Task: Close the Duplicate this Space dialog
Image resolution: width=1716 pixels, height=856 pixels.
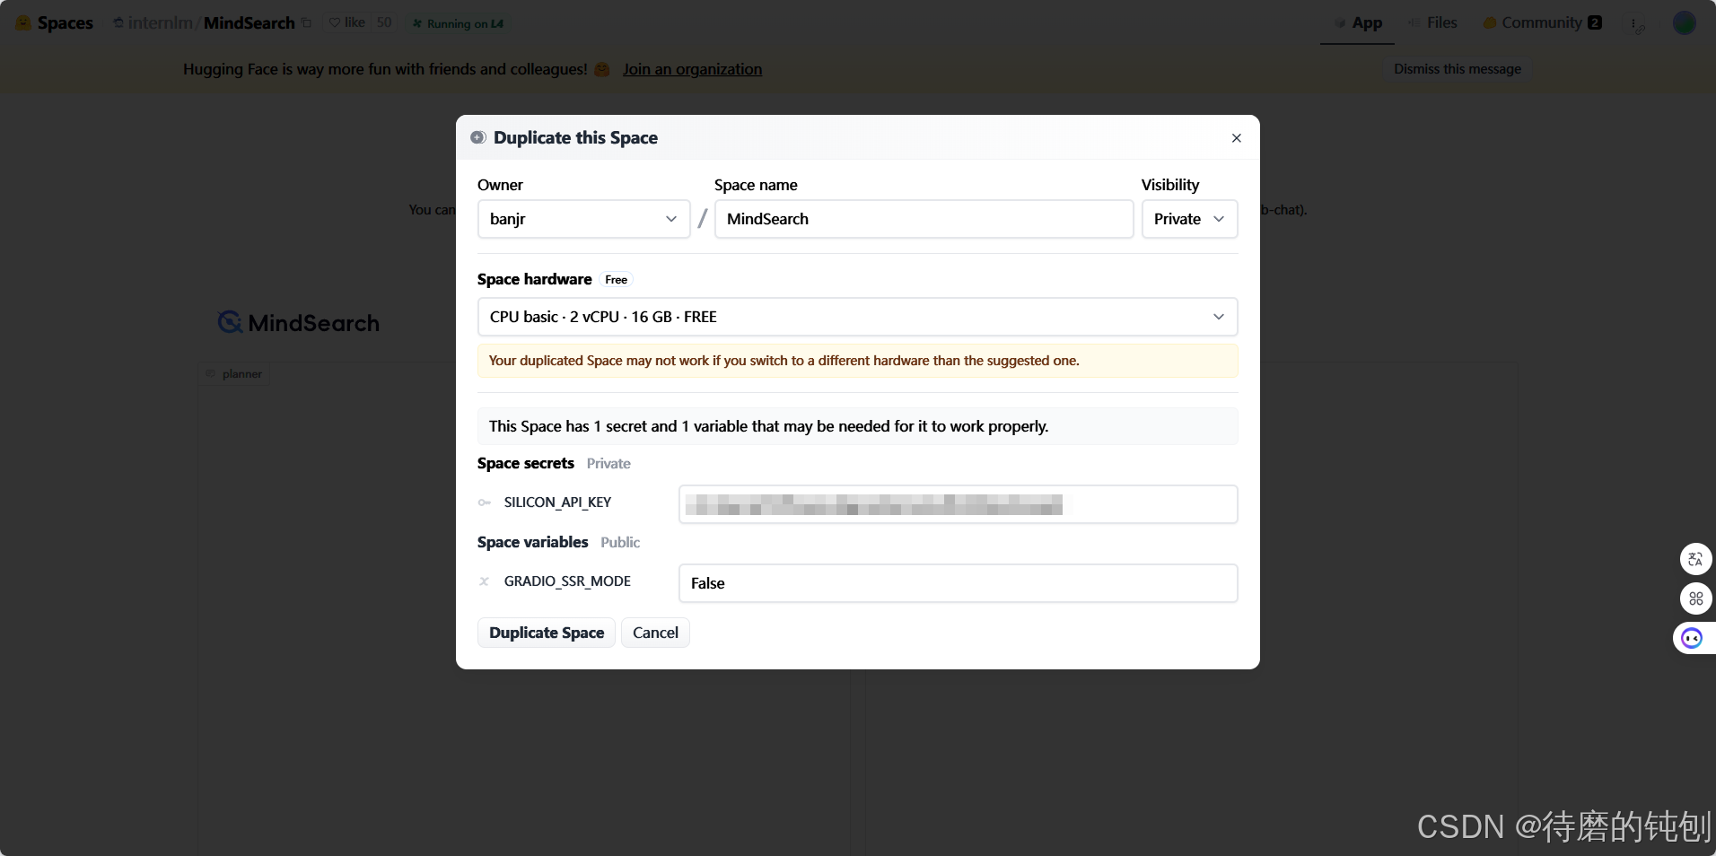Action: (1236, 138)
